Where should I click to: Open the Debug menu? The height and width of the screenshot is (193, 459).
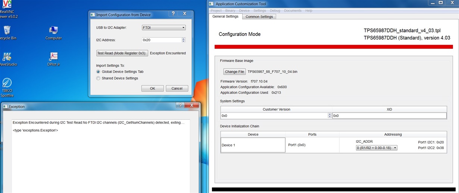[275, 10]
